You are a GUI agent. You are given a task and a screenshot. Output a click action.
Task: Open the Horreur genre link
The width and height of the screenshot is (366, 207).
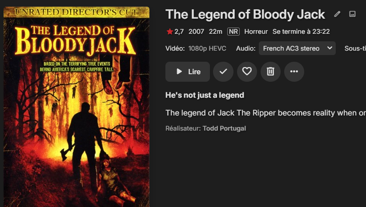coord(256,32)
